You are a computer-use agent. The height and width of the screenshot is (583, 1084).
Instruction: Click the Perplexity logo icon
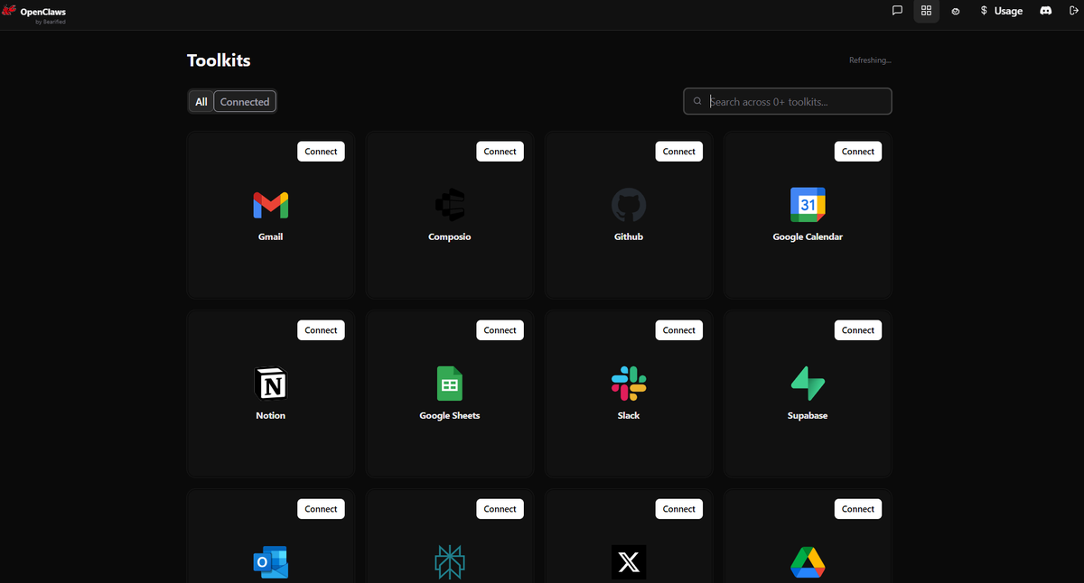tap(450, 562)
